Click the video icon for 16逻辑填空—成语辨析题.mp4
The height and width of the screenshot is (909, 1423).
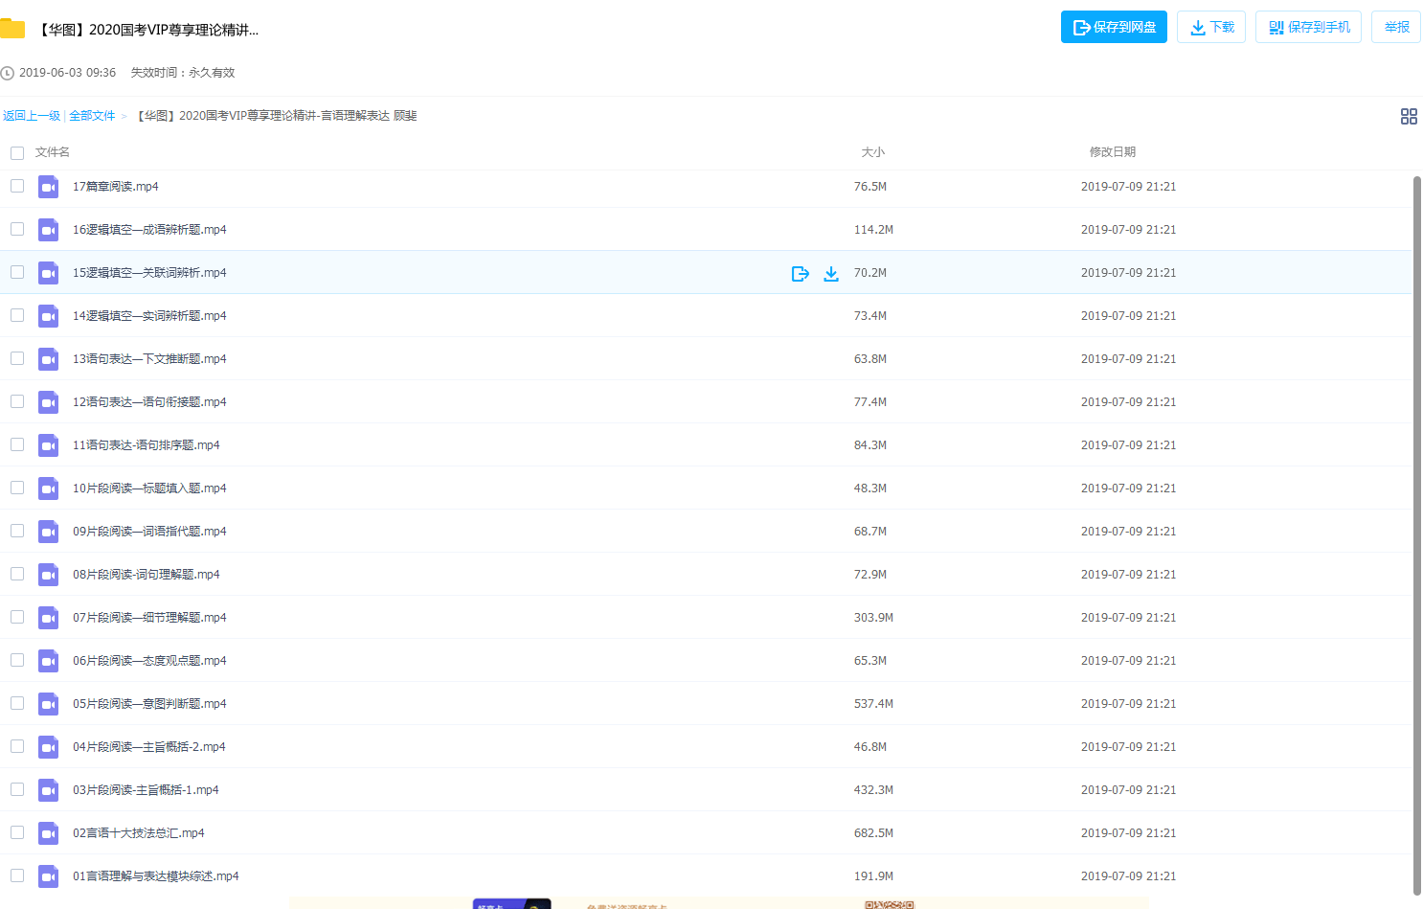[49, 230]
